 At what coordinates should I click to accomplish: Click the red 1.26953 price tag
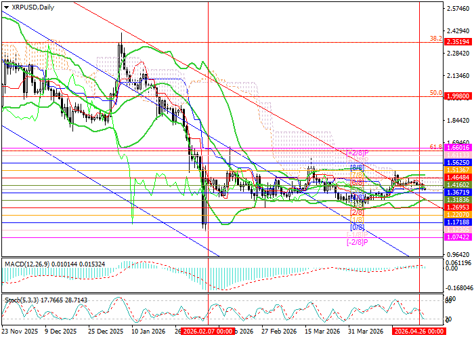[x=458, y=207]
